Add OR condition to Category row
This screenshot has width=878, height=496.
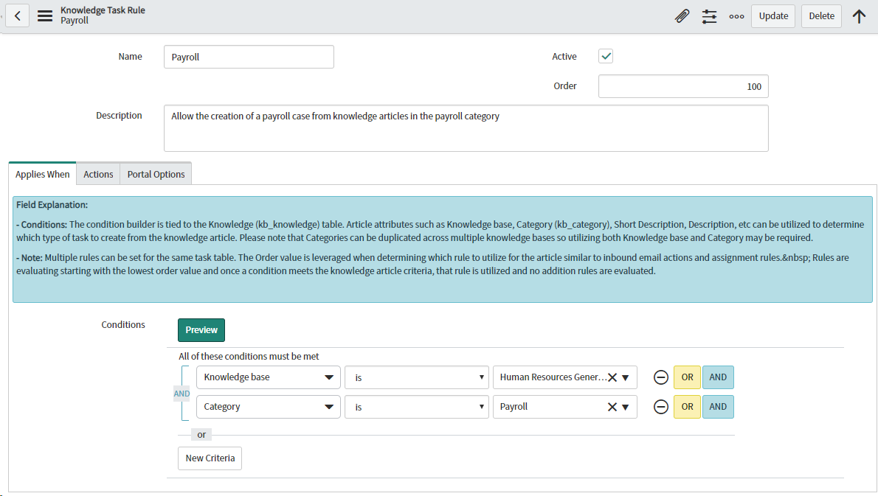coord(687,407)
